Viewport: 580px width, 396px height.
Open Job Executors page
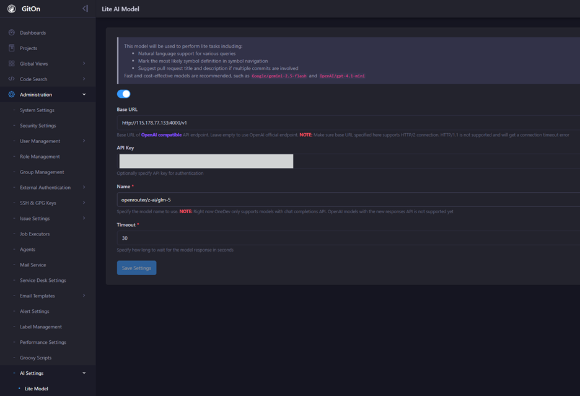click(x=35, y=234)
